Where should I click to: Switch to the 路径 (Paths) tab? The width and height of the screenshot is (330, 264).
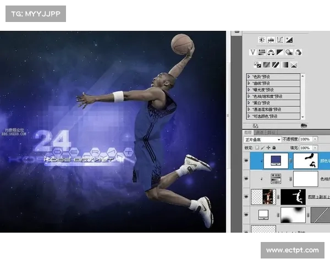(x=271, y=133)
